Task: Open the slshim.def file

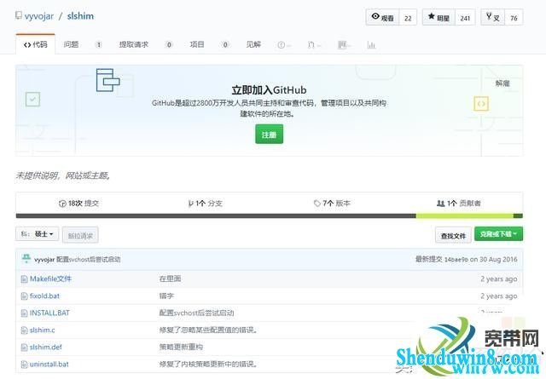Action: coord(45,347)
